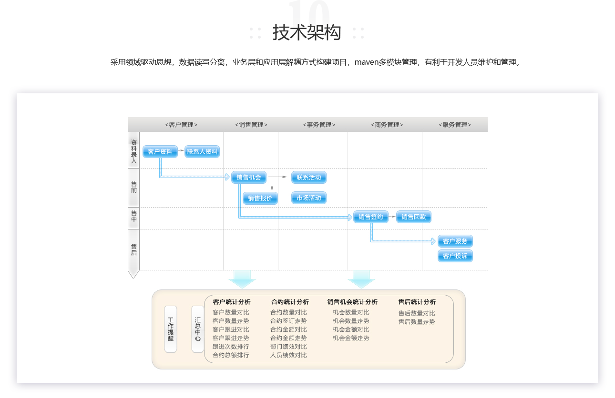Switch to the 客户管理 column header
This screenshot has height=398, width=615.
[x=181, y=124]
